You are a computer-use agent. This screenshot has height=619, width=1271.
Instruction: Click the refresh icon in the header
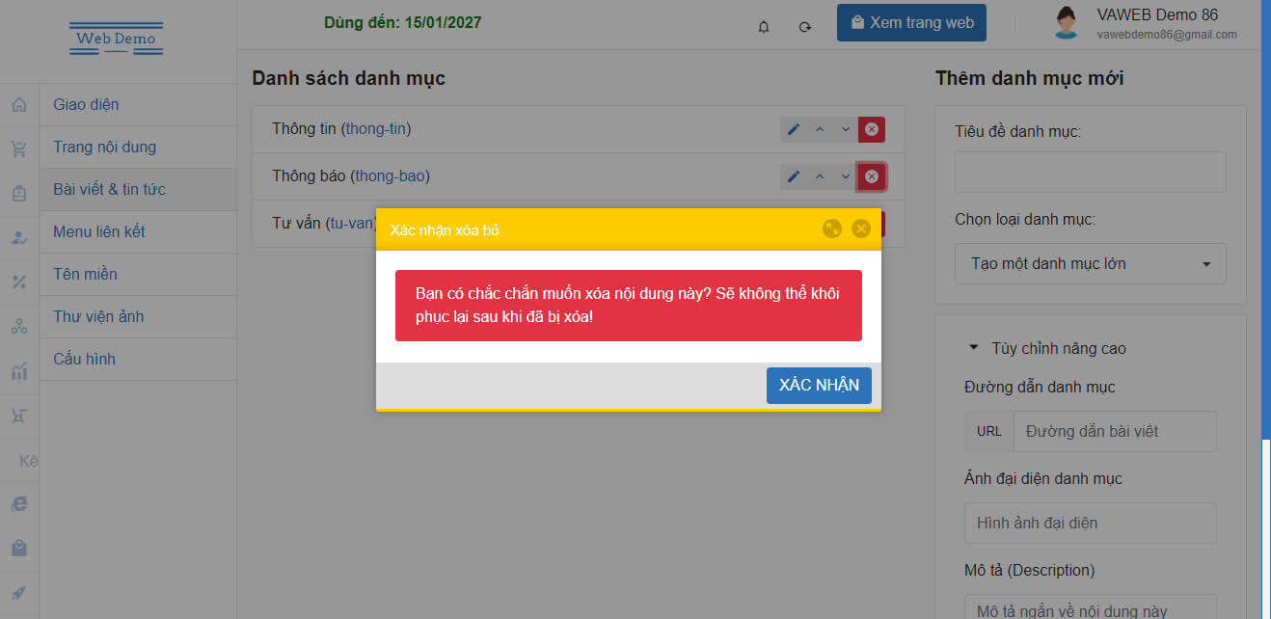(805, 27)
